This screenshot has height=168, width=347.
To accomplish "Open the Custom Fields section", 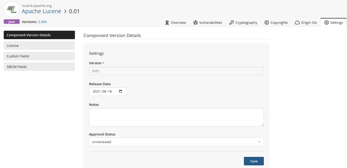I will pyautogui.click(x=39, y=56).
